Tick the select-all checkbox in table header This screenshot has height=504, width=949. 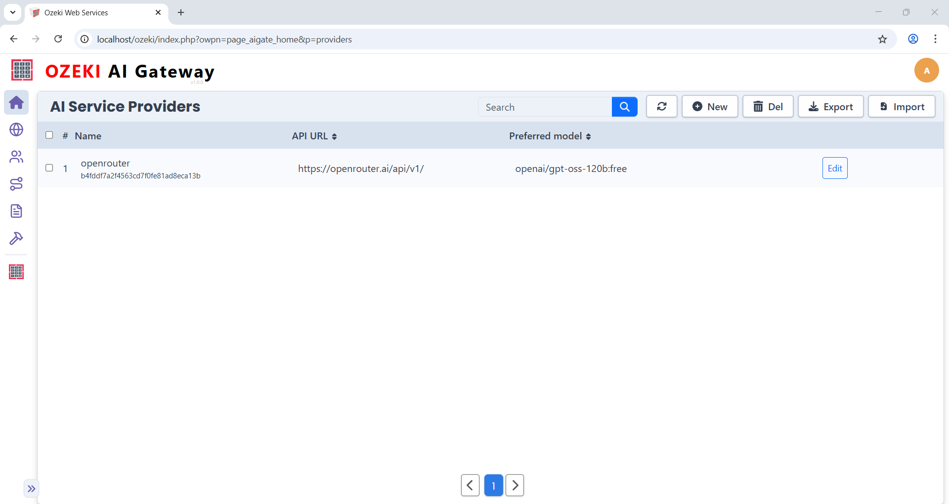(49, 135)
